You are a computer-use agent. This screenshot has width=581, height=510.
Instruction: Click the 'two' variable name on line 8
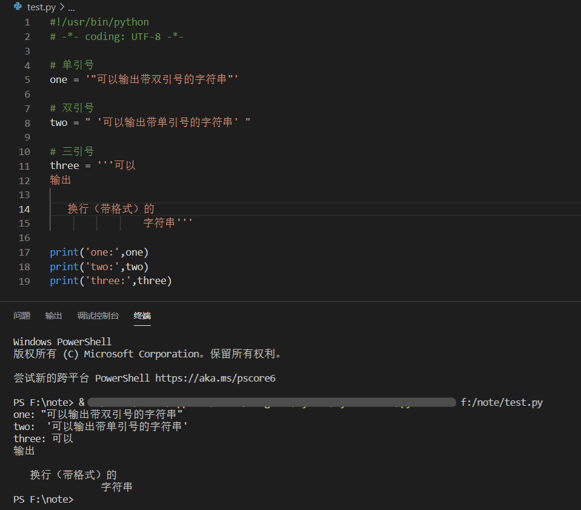point(58,123)
